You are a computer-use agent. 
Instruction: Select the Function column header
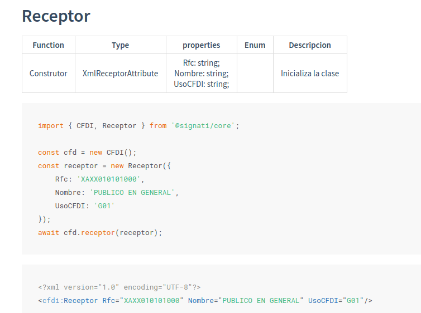coord(49,45)
